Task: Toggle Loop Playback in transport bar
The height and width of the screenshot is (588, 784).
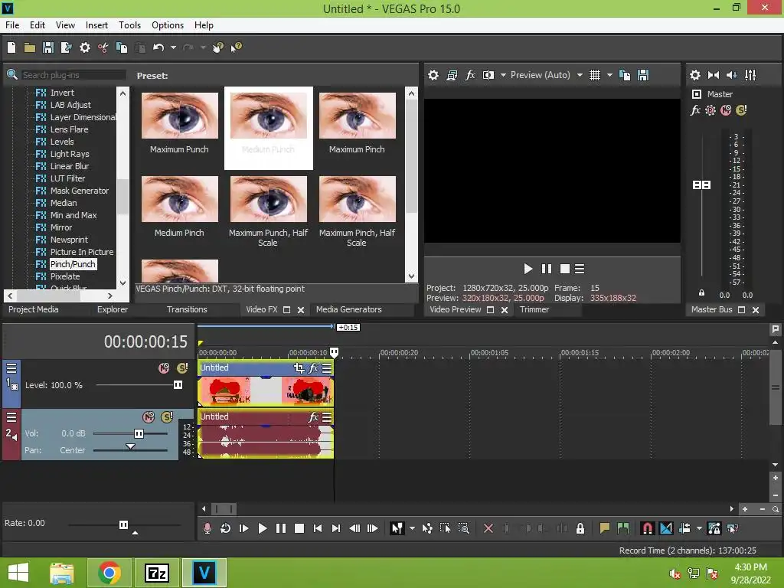Action: [226, 528]
